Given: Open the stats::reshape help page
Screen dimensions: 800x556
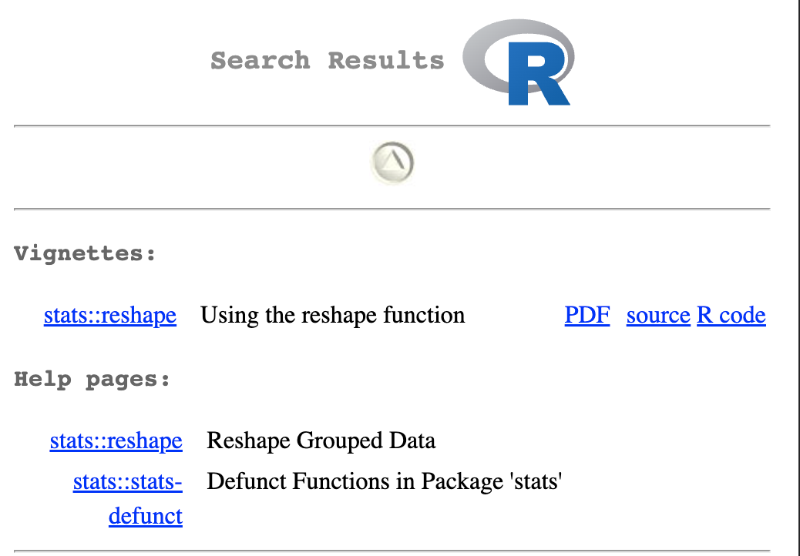Looking at the screenshot, I should coord(116,440).
